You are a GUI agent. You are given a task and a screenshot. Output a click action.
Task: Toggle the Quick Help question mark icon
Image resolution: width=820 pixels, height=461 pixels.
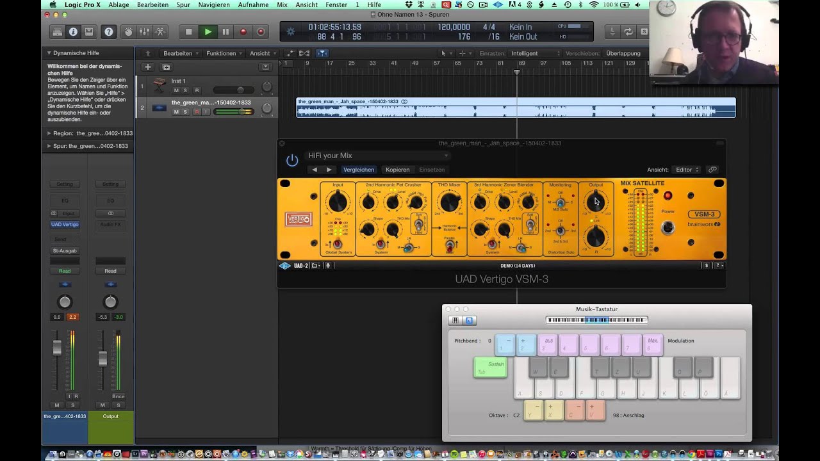[x=109, y=31]
